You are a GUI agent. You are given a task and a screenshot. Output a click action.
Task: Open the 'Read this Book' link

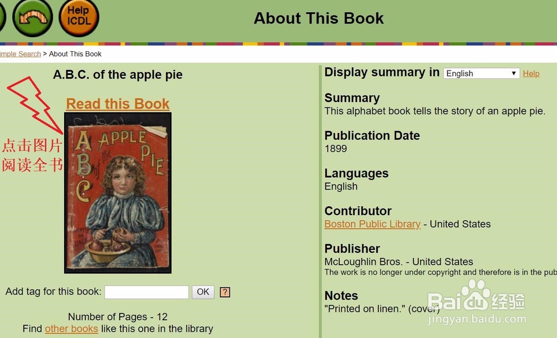pos(118,104)
